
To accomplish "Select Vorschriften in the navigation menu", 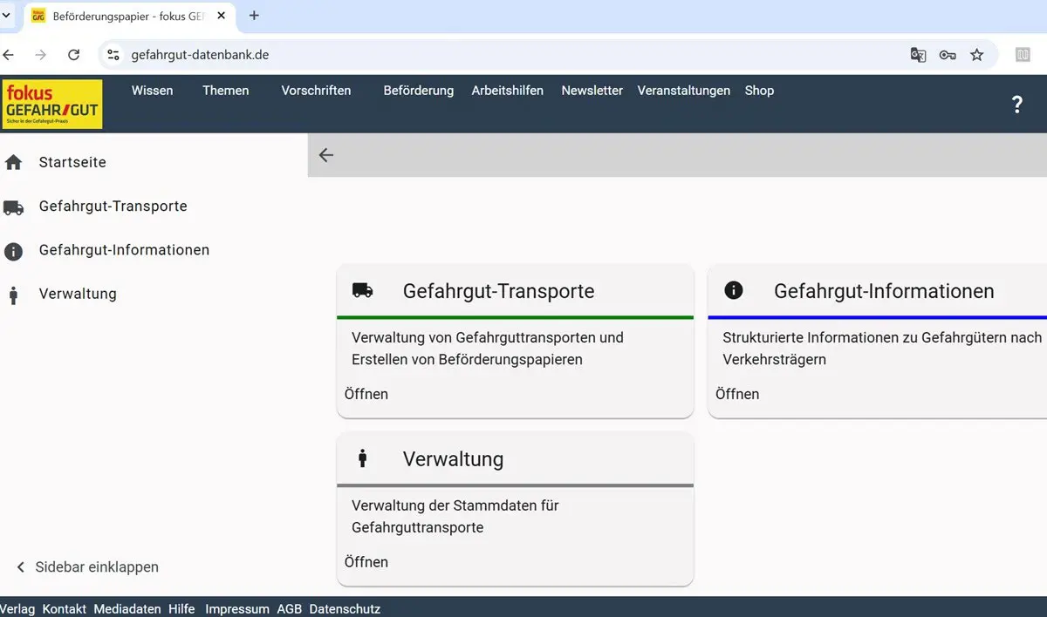I will point(315,90).
